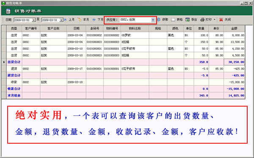Image resolution: width=254 pixels, height=158 pixels.
Task: Click the amount cell 8,000.00
Action: point(234,35)
